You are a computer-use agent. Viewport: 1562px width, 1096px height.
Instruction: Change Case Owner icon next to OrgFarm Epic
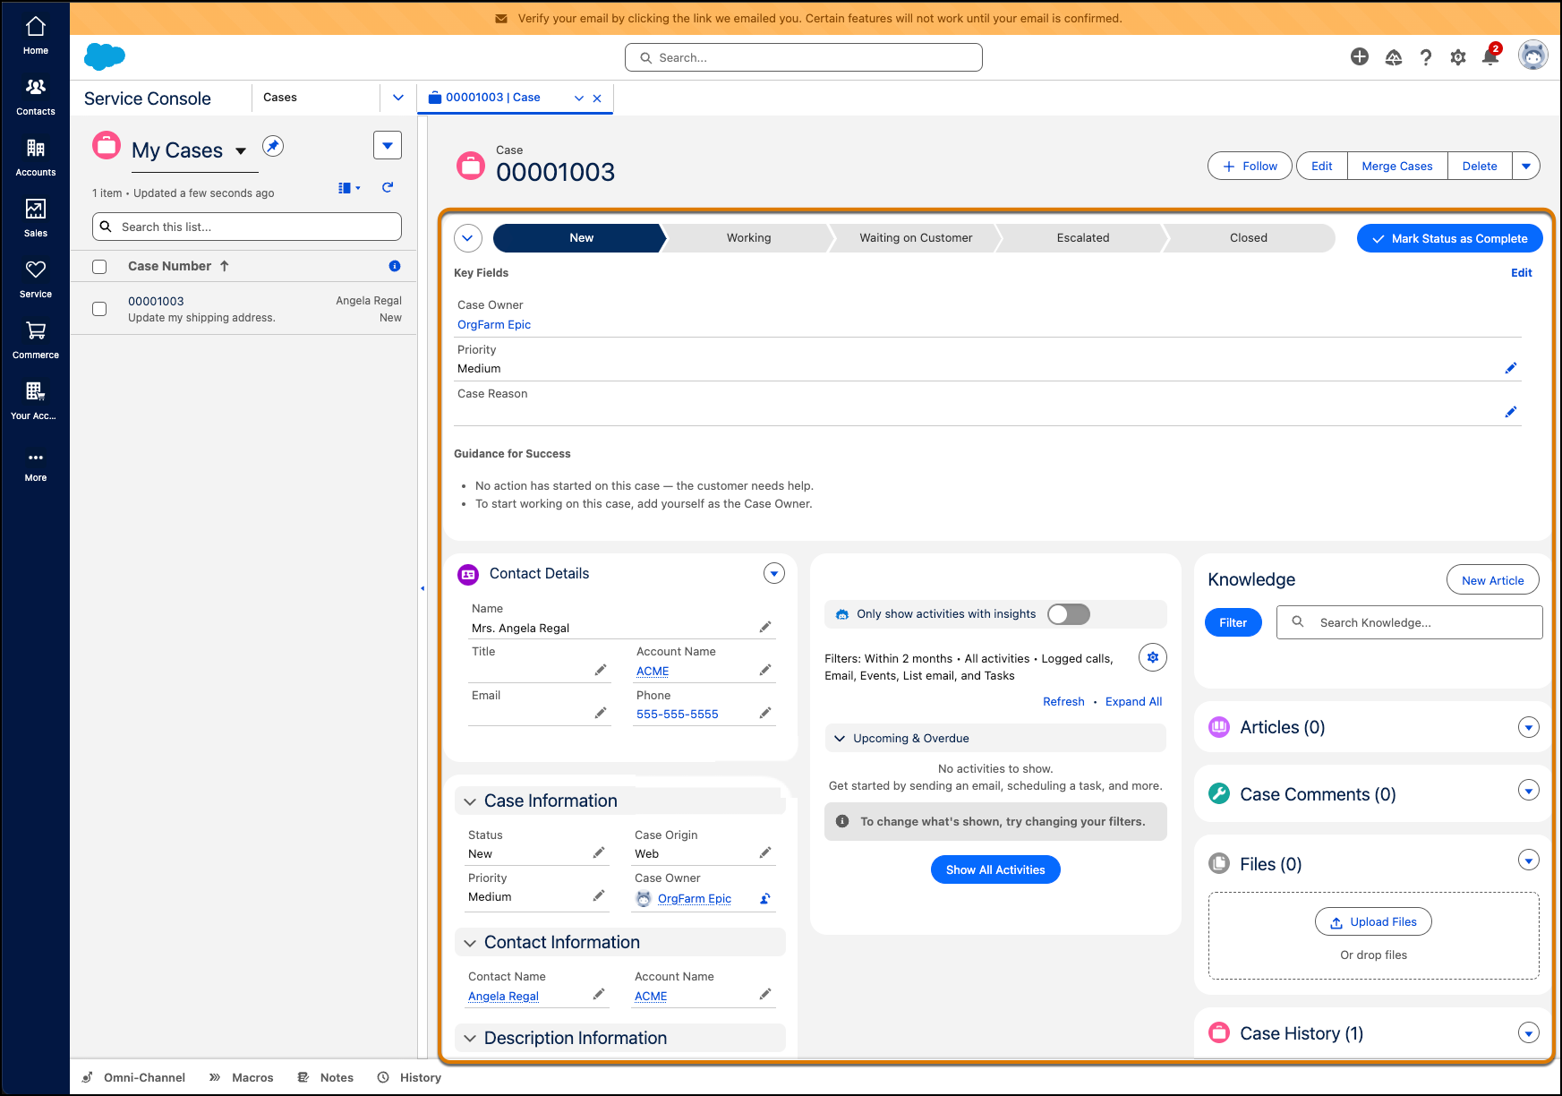pos(765,899)
